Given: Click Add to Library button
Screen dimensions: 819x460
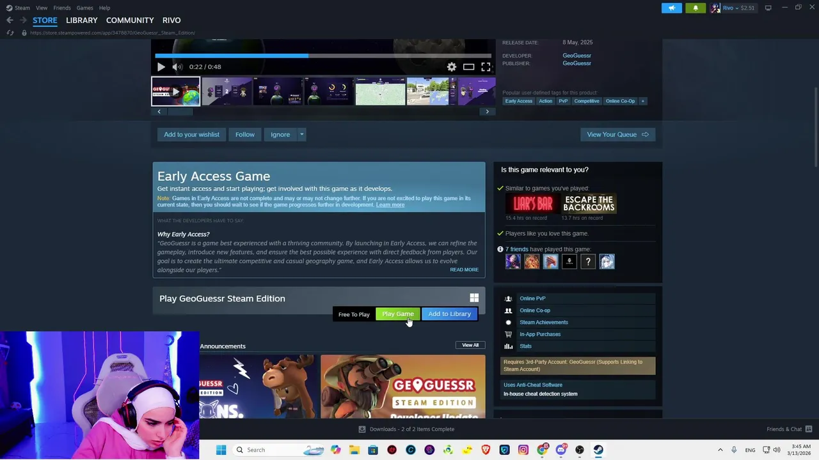Looking at the screenshot, I should [x=449, y=314].
